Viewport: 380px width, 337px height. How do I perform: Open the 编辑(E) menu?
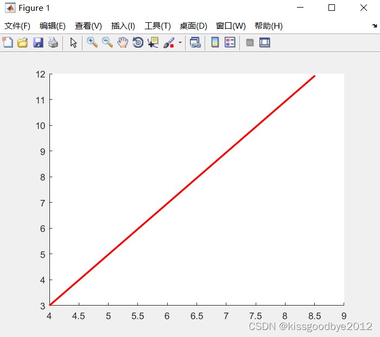pyautogui.click(x=52, y=26)
